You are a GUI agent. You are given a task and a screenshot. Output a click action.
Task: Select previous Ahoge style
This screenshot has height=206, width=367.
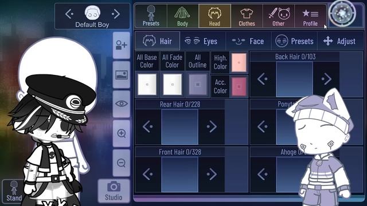[263, 175]
